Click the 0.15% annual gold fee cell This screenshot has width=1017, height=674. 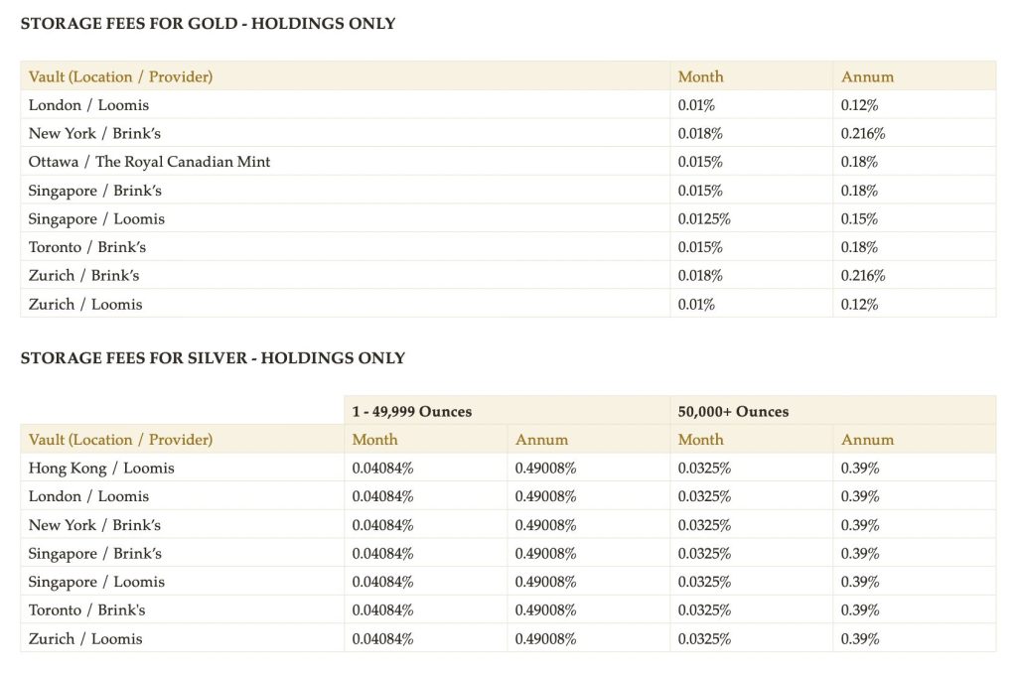(859, 219)
